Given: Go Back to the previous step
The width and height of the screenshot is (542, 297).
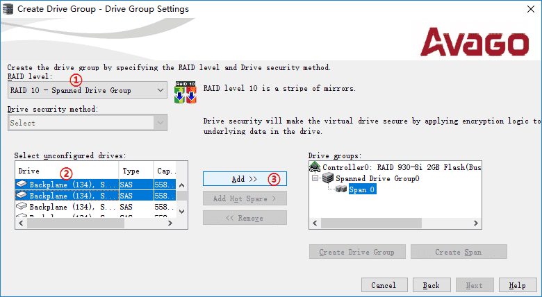Looking at the screenshot, I should tap(432, 285).
